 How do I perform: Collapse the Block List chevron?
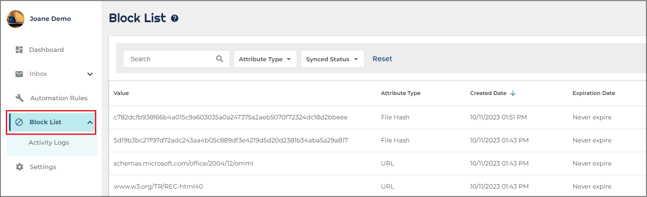pos(90,122)
